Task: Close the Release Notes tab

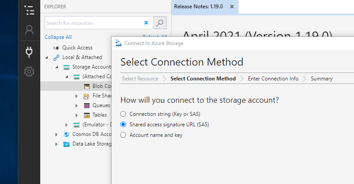Action: pos(232,7)
